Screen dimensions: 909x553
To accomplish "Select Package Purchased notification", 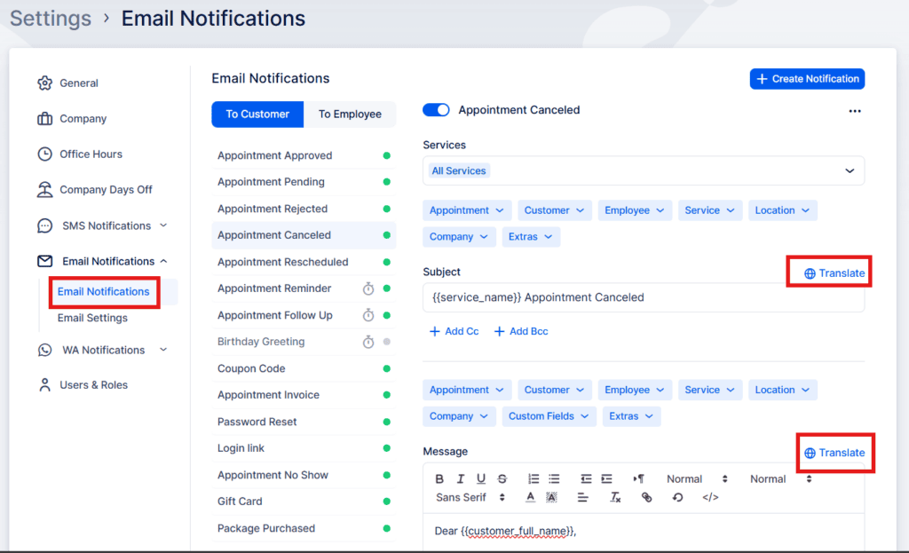I will [x=304, y=528].
